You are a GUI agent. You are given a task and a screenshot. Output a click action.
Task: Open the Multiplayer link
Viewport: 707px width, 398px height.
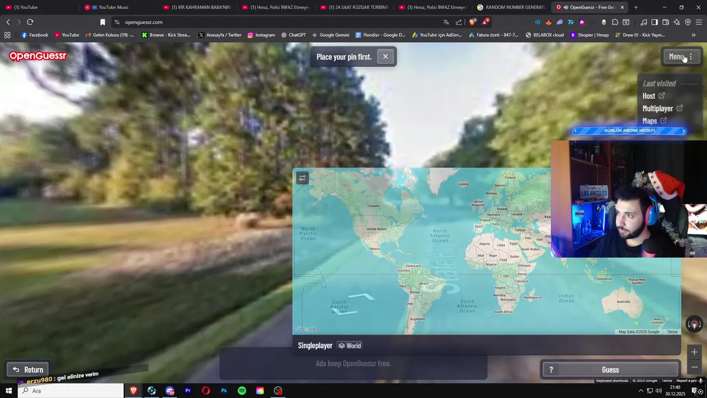pyautogui.click(x=662, y=108)
